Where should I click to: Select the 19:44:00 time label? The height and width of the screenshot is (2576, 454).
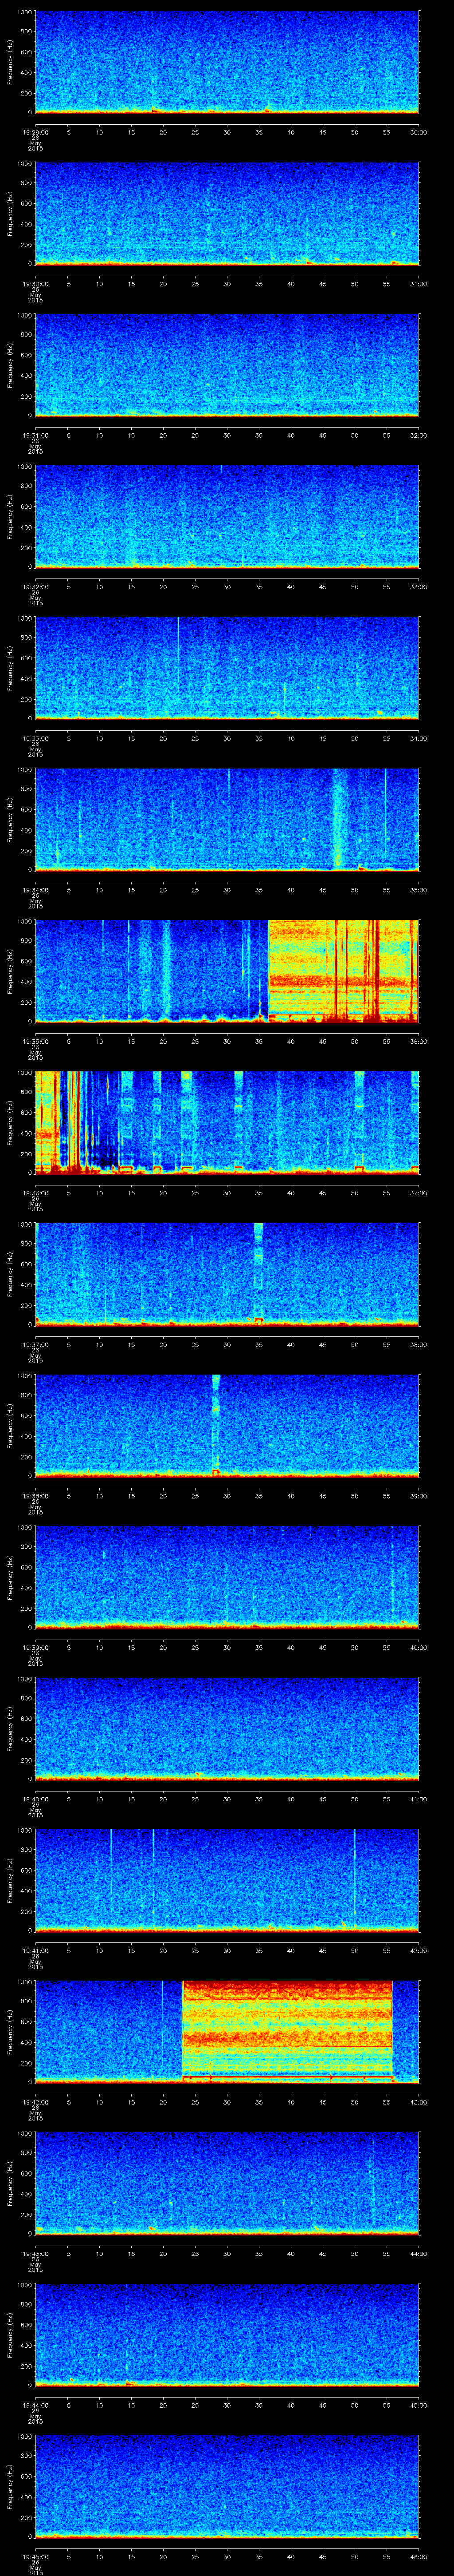(x=35, y=2405)
